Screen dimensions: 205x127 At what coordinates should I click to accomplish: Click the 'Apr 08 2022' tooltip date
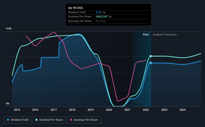75,8
